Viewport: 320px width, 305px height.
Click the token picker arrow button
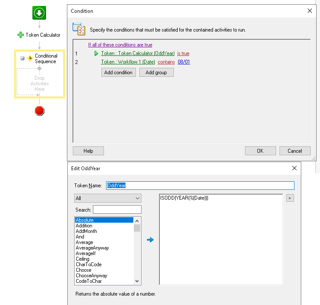click(290, 198)
